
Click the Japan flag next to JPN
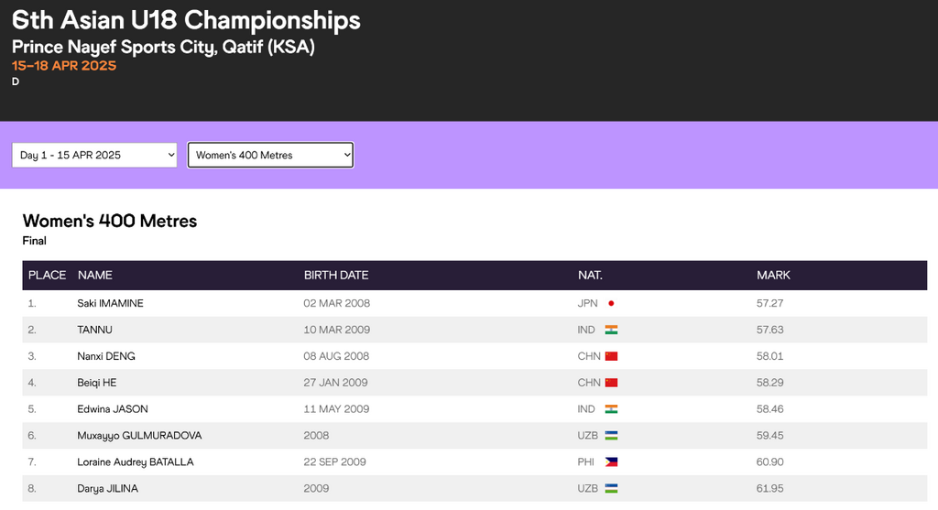pos(611,303)
